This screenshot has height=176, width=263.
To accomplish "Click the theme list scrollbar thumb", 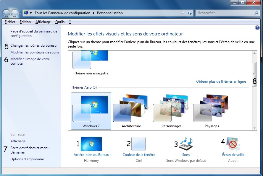I will point(254,74).
